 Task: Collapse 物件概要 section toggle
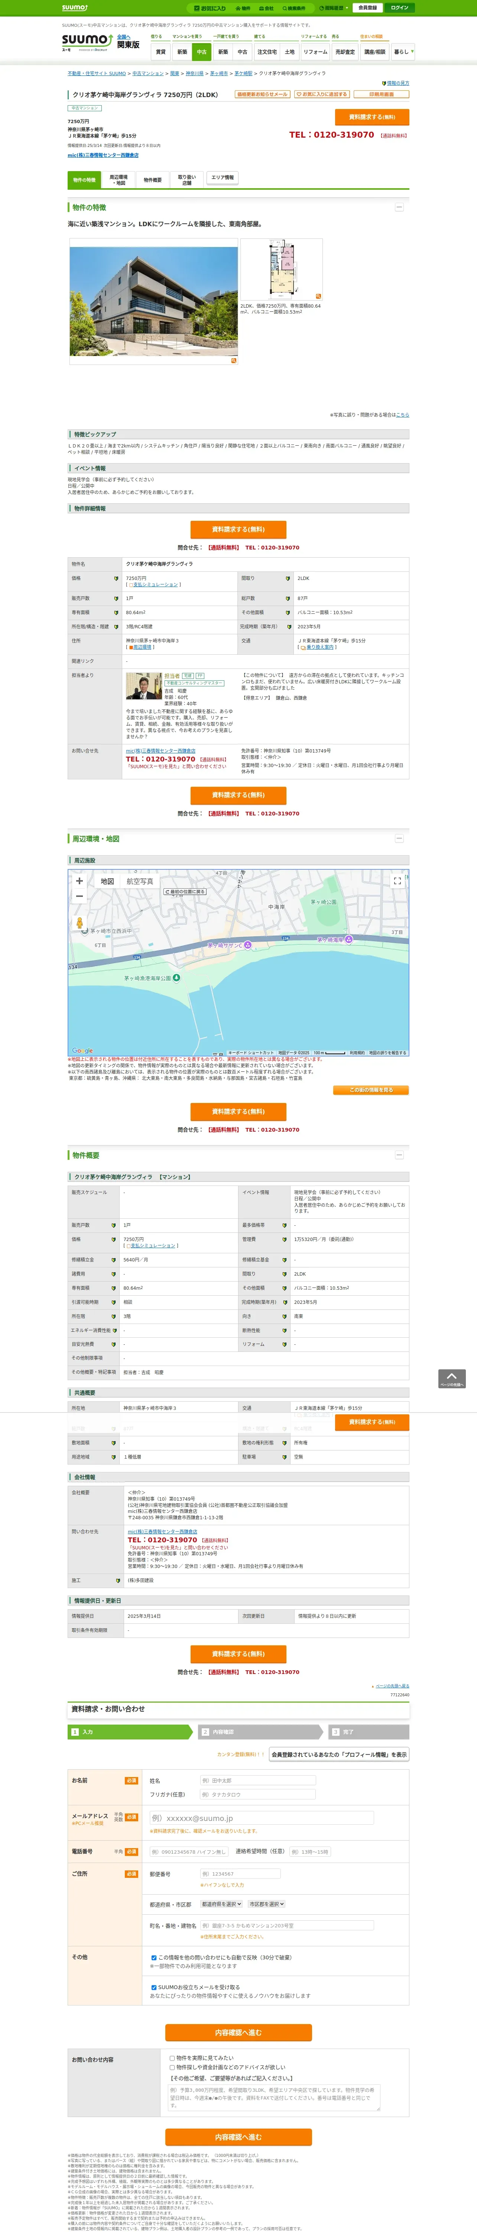[399, 1155]
